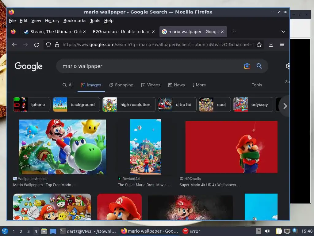This screenshot has height=236, width=314.
Task: Open the dartz@VM3 terminal taskbar entry
Action: pyautogui.click(x=88, y=231)
